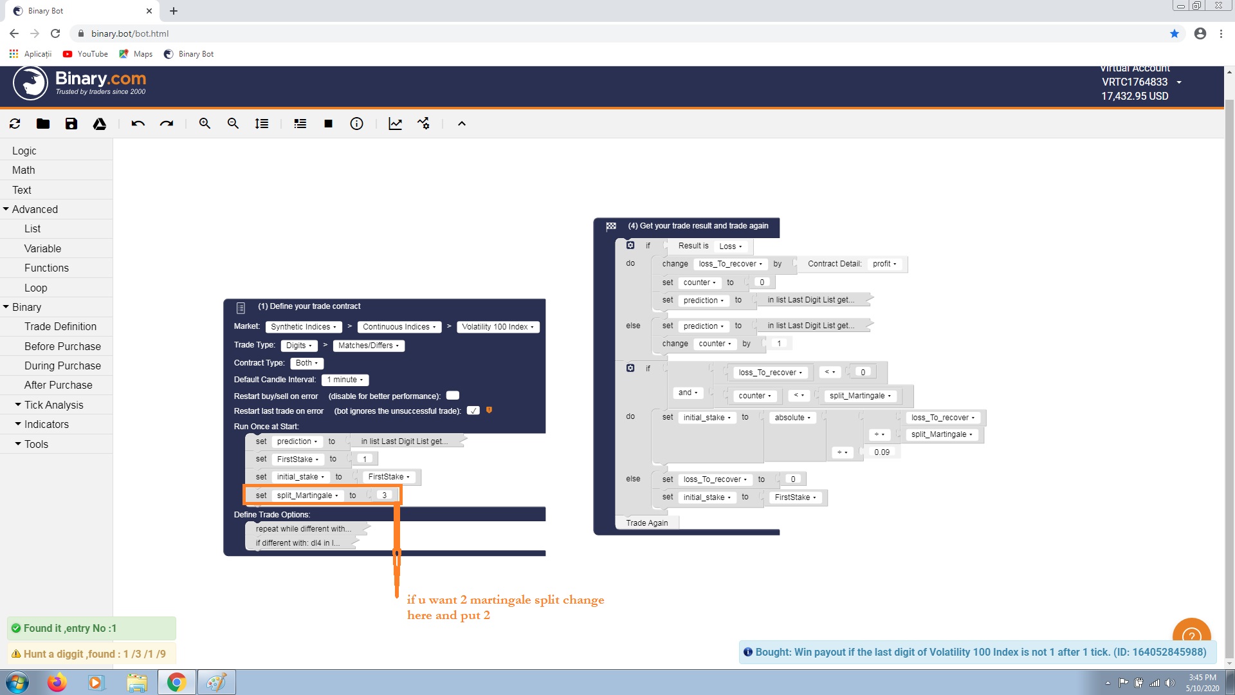The width and height of the screenshot is (1235, 695).
Task: Open the chart view icon
Action: 395,124
